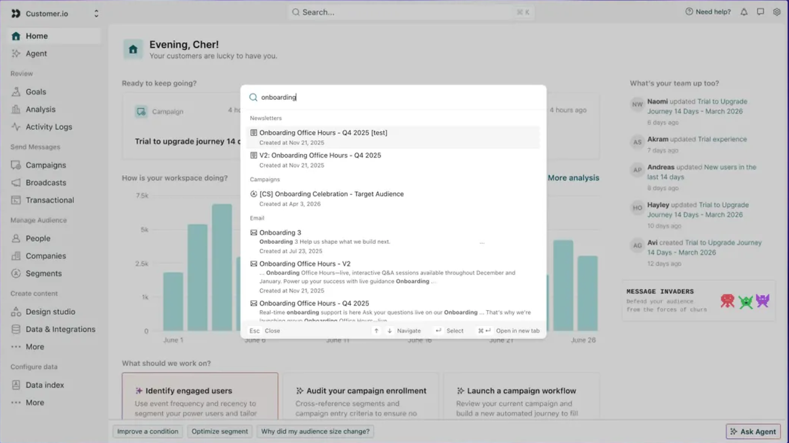Click Esc Close in the search footer

264,331
